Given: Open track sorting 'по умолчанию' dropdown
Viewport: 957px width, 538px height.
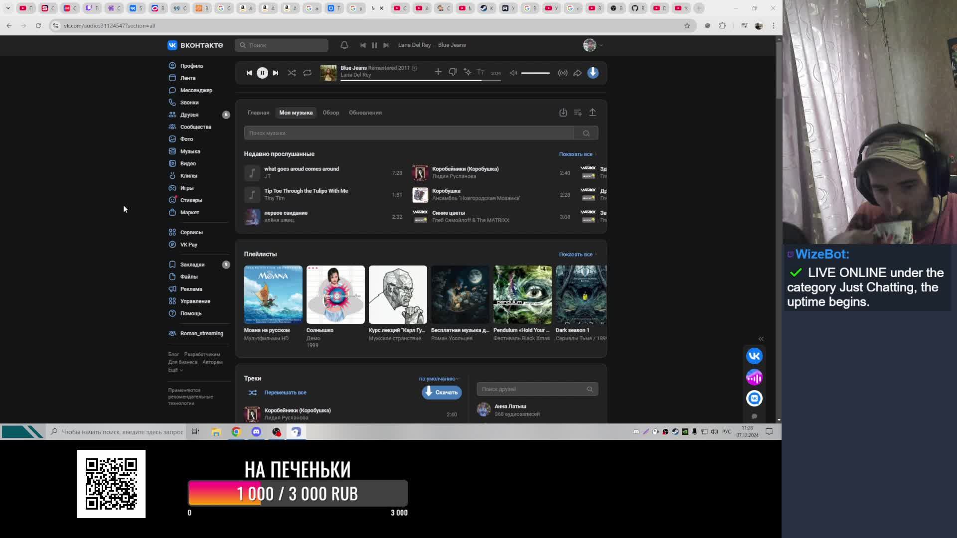Looking at the screenshot, I should pyautogui.click(x=439, y=379).
